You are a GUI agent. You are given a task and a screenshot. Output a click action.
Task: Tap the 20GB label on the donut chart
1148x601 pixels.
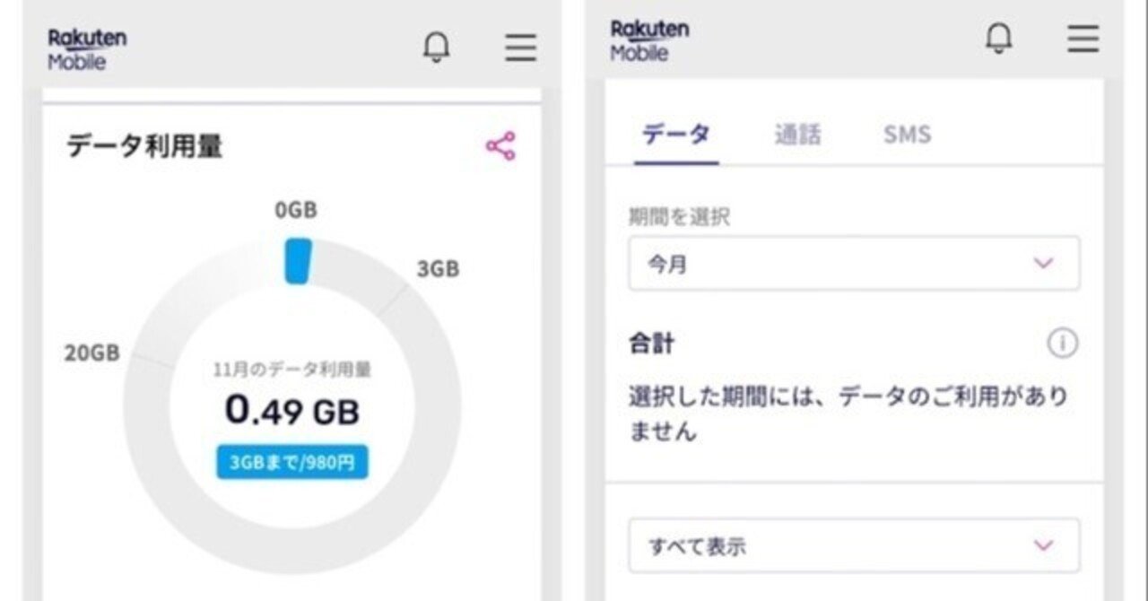92,351
